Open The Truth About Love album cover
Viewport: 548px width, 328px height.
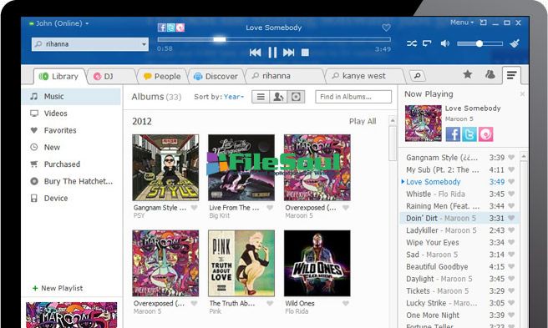[241, 263]
